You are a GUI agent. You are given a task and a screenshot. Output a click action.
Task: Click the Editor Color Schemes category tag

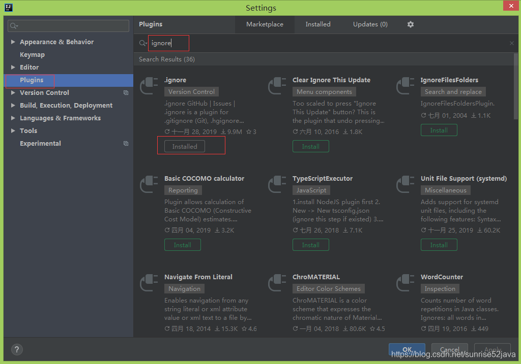pyautogui.click(x=329, y=288)
